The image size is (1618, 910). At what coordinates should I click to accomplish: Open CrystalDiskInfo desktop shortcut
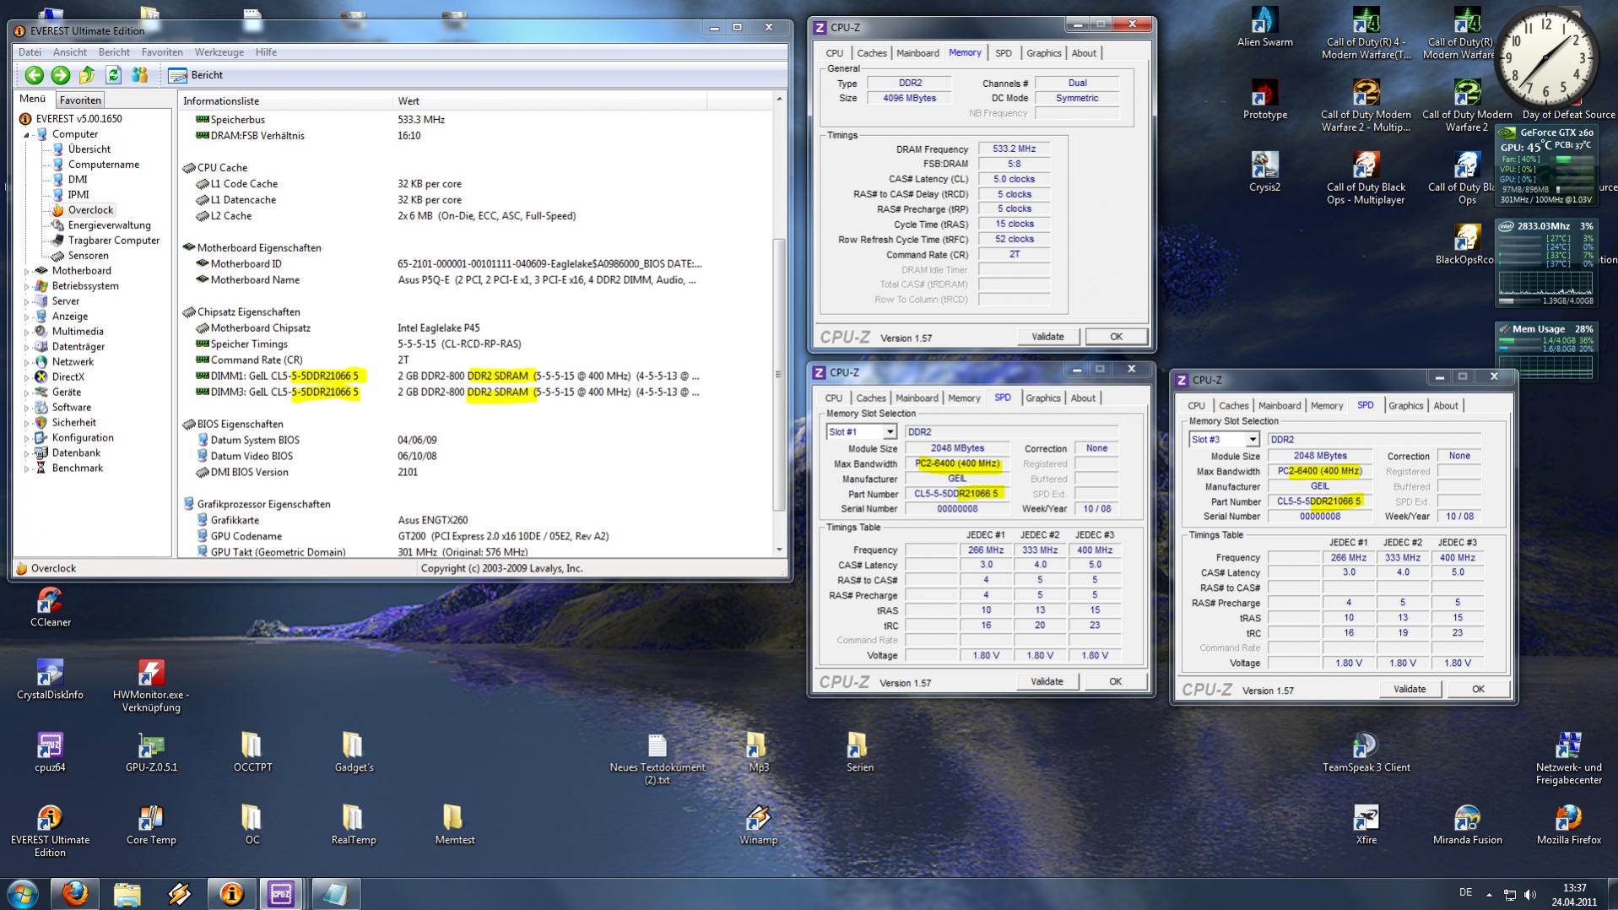point(50,680)
